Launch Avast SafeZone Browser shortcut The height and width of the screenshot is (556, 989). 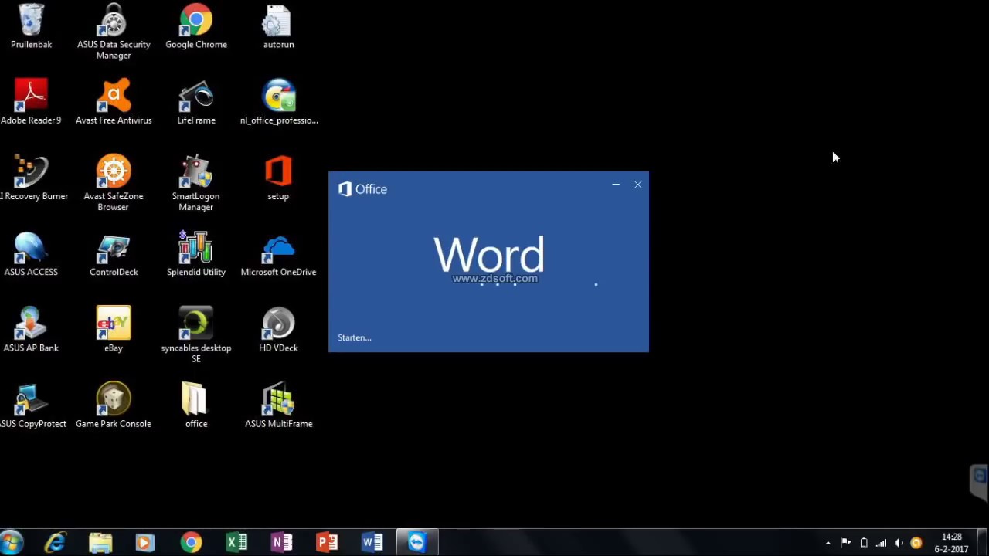tap(114, 183)
